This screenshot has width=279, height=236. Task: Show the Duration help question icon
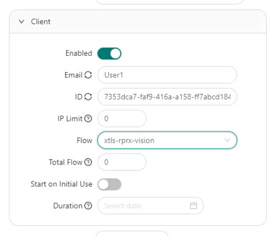click(x=88, y=206)
